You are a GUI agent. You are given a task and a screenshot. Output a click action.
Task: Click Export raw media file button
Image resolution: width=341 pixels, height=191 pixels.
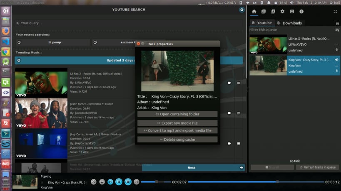click(177, 123)
